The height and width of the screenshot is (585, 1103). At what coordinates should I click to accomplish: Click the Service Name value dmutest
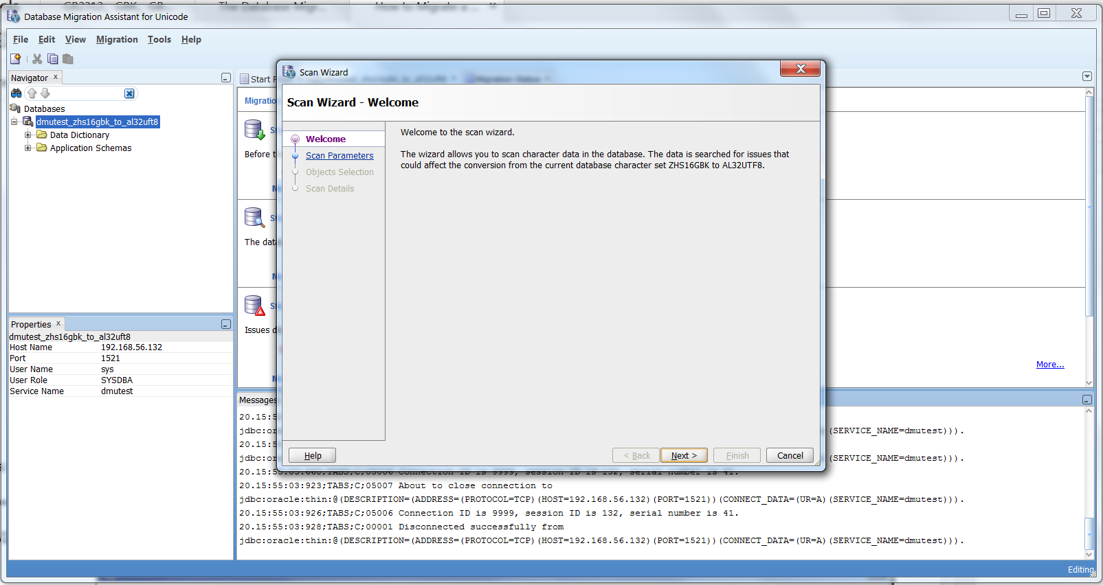[117, 391]
